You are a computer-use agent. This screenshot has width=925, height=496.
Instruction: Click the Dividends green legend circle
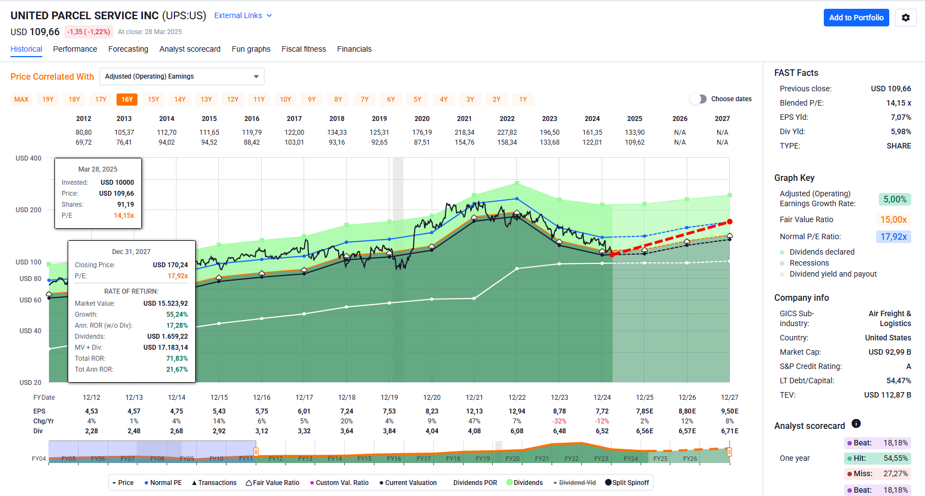(509, 483)
